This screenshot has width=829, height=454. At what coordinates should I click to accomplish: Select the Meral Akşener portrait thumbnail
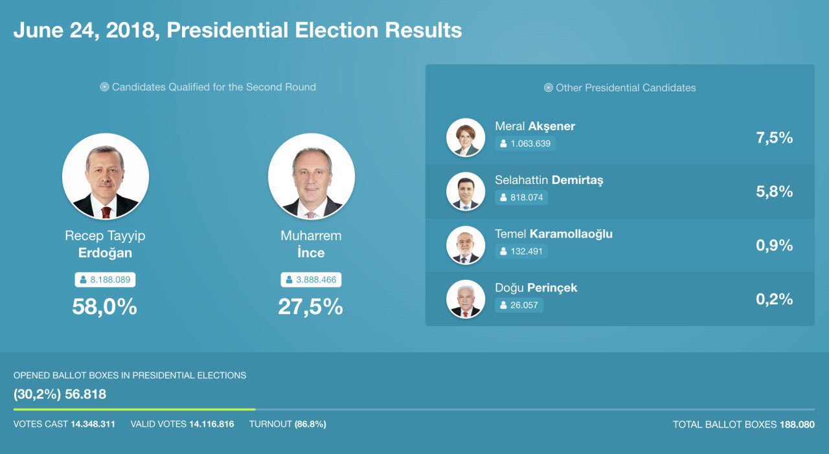click(466, 137)
